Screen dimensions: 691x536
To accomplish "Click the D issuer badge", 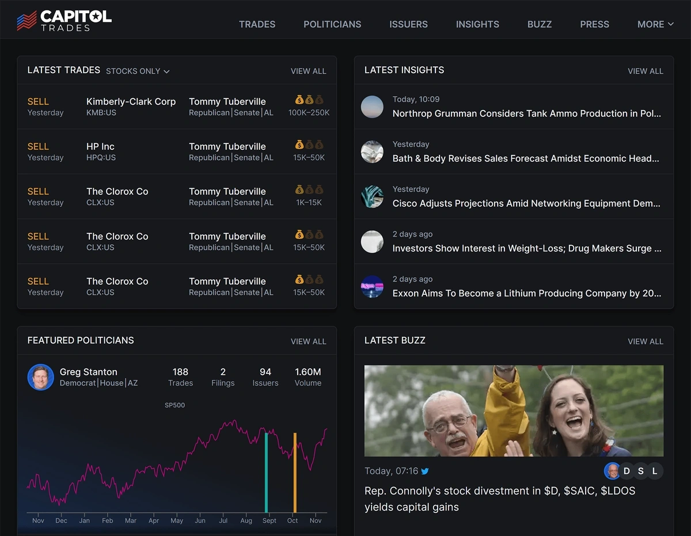I will (x=627, y=471).
